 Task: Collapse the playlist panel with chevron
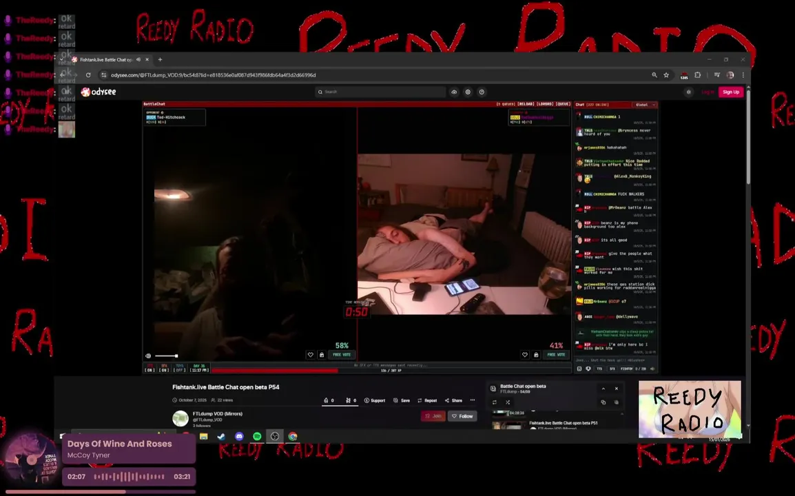coord(603,389)
